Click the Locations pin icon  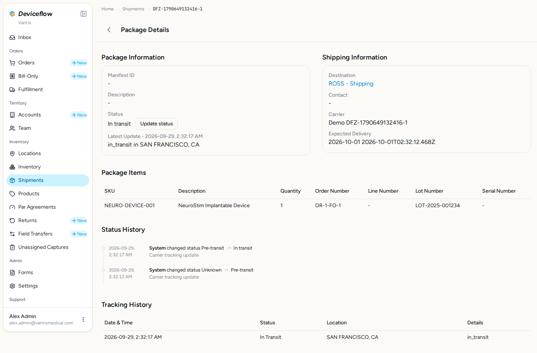tap(12, 154)
